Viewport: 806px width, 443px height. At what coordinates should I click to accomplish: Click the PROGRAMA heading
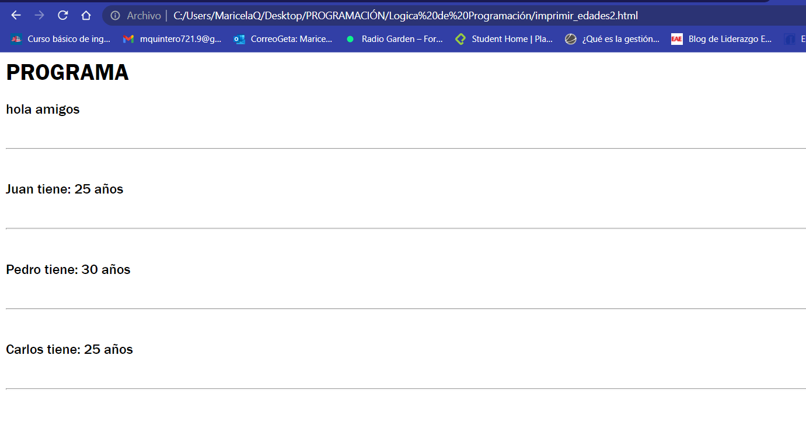coord(67,72)
